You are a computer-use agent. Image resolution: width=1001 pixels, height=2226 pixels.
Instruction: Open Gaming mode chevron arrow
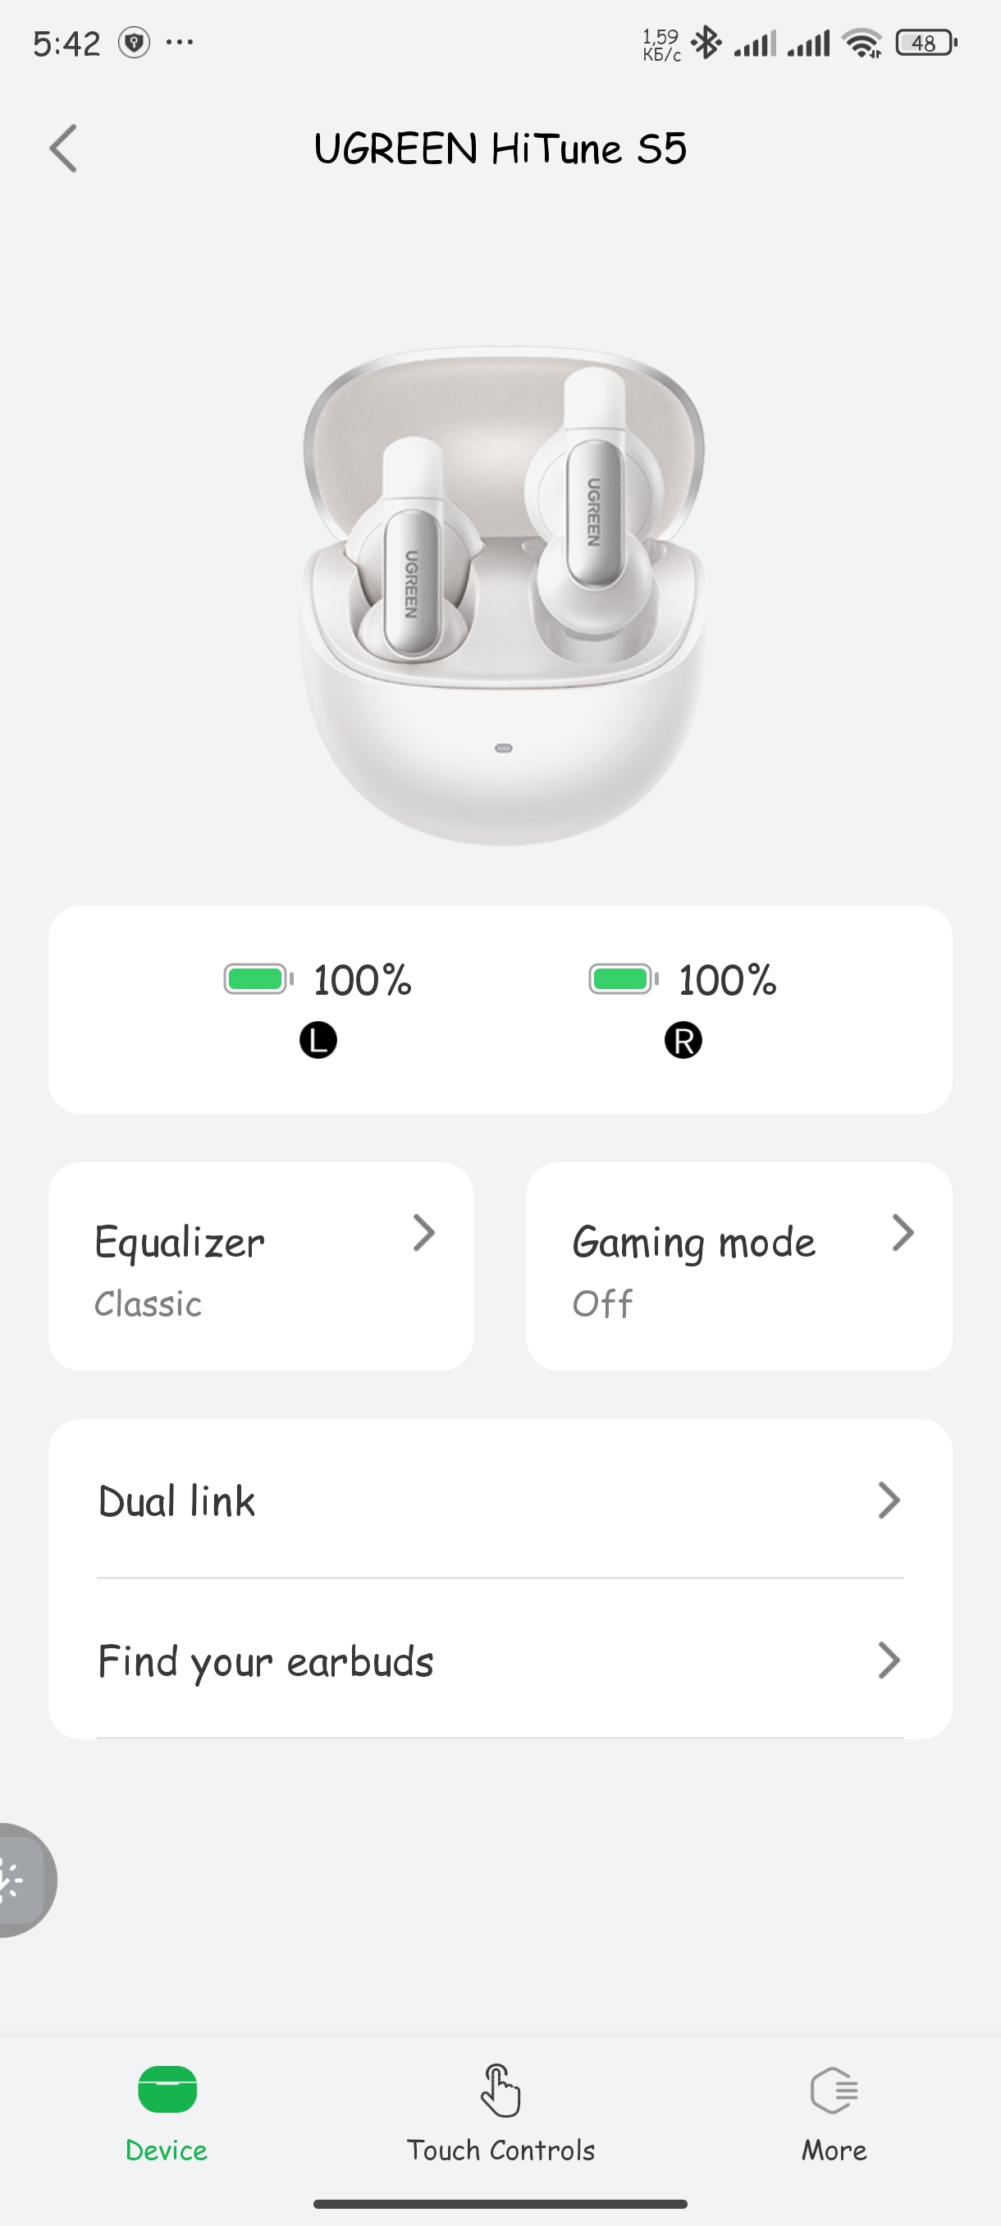point(903,1232)
